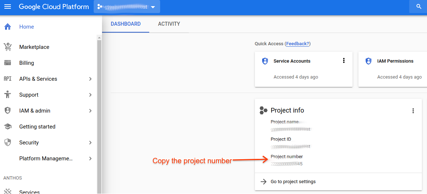The image size is (427, 194).
Task: Go to project settings
Action: click(293, 182)
